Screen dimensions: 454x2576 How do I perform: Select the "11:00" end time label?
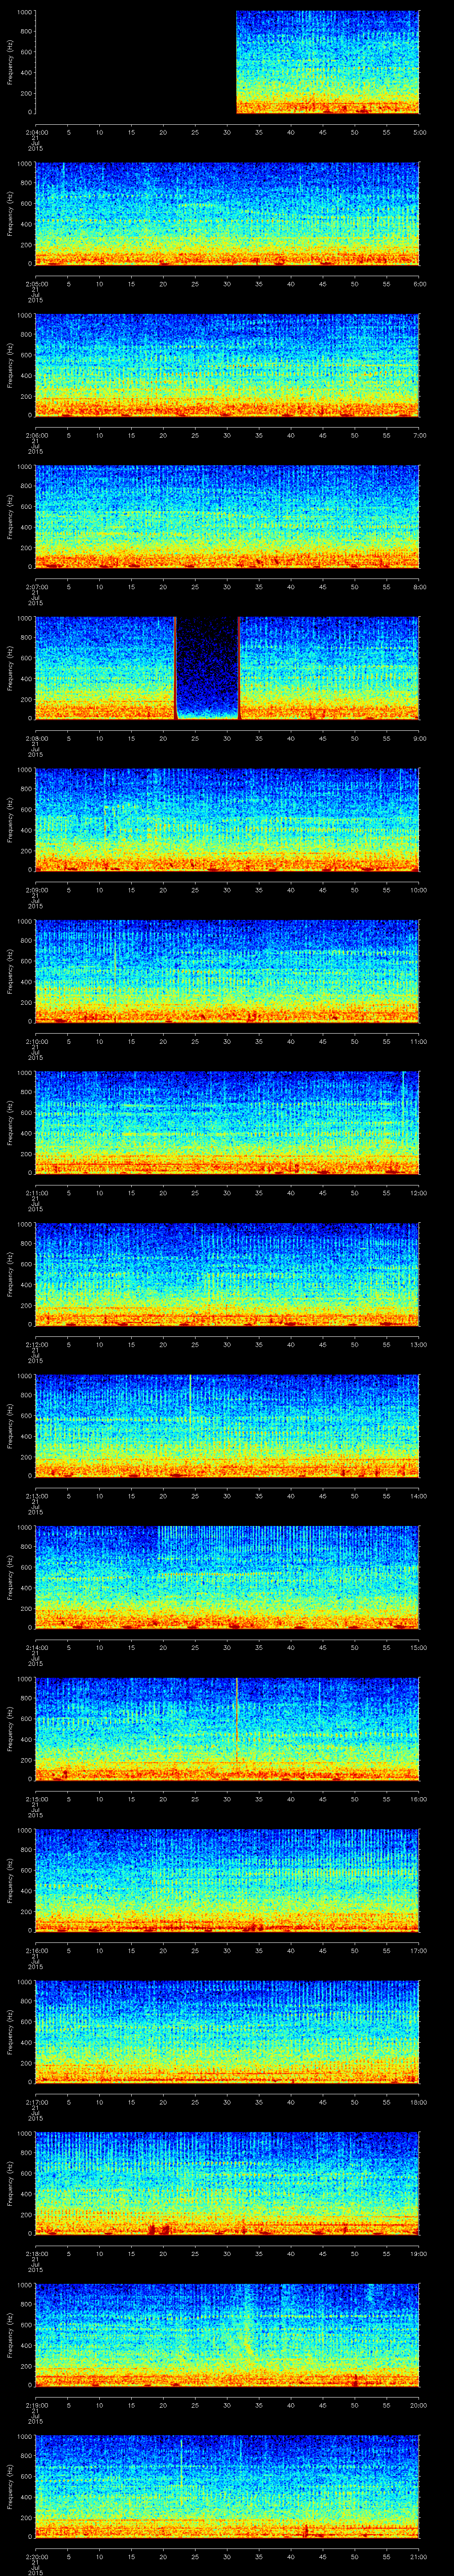point(419,1041)
